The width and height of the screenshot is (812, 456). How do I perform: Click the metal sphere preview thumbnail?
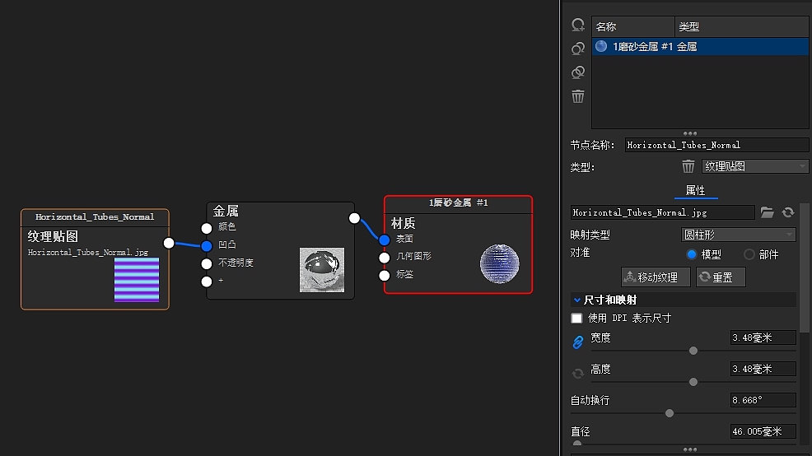click(x=322, y=270)
